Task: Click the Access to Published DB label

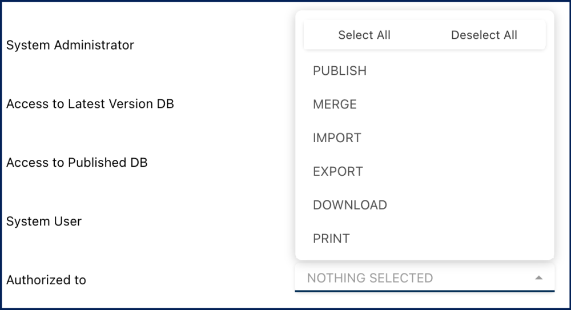Action: click(x=77, y=163)
